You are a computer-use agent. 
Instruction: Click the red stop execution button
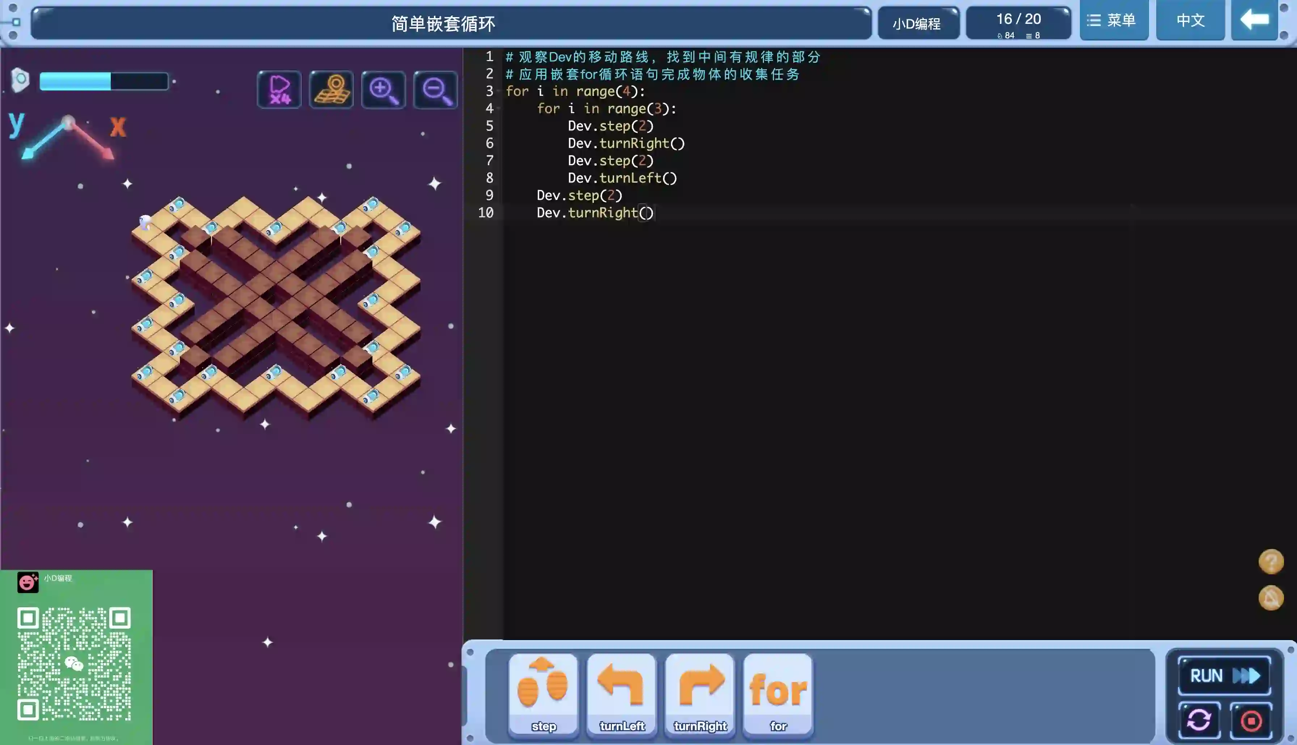[x=1251, y=720]
